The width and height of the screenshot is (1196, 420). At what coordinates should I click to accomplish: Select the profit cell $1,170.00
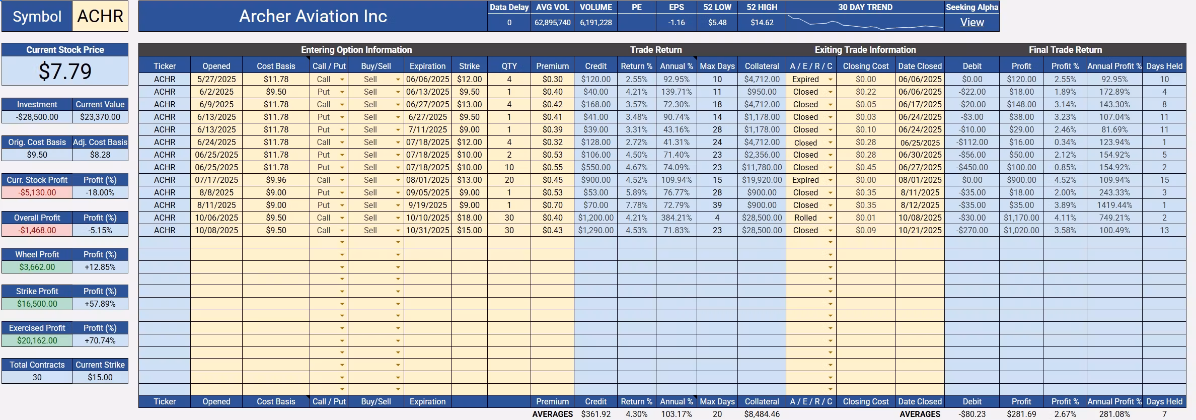point(1021,218)
